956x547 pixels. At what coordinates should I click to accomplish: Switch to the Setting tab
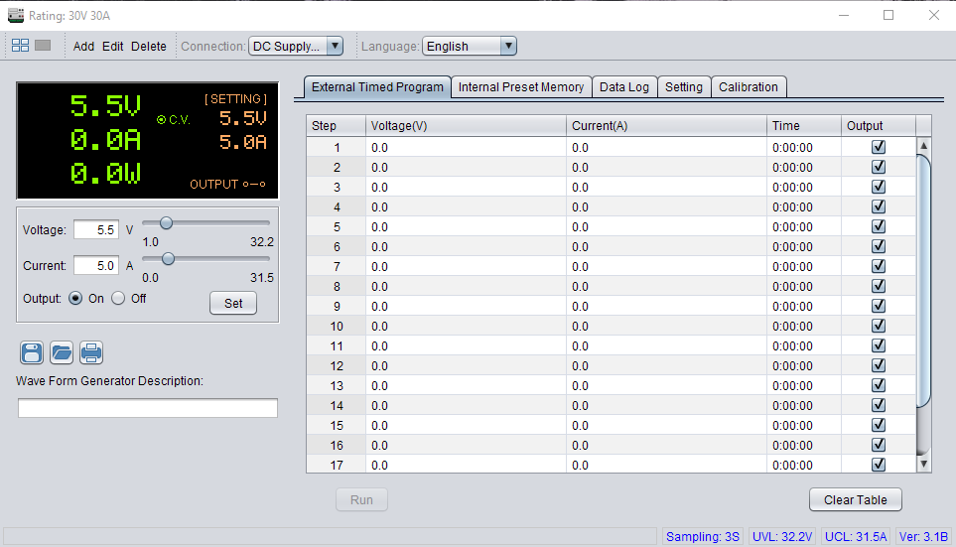[x=684, y=87]
